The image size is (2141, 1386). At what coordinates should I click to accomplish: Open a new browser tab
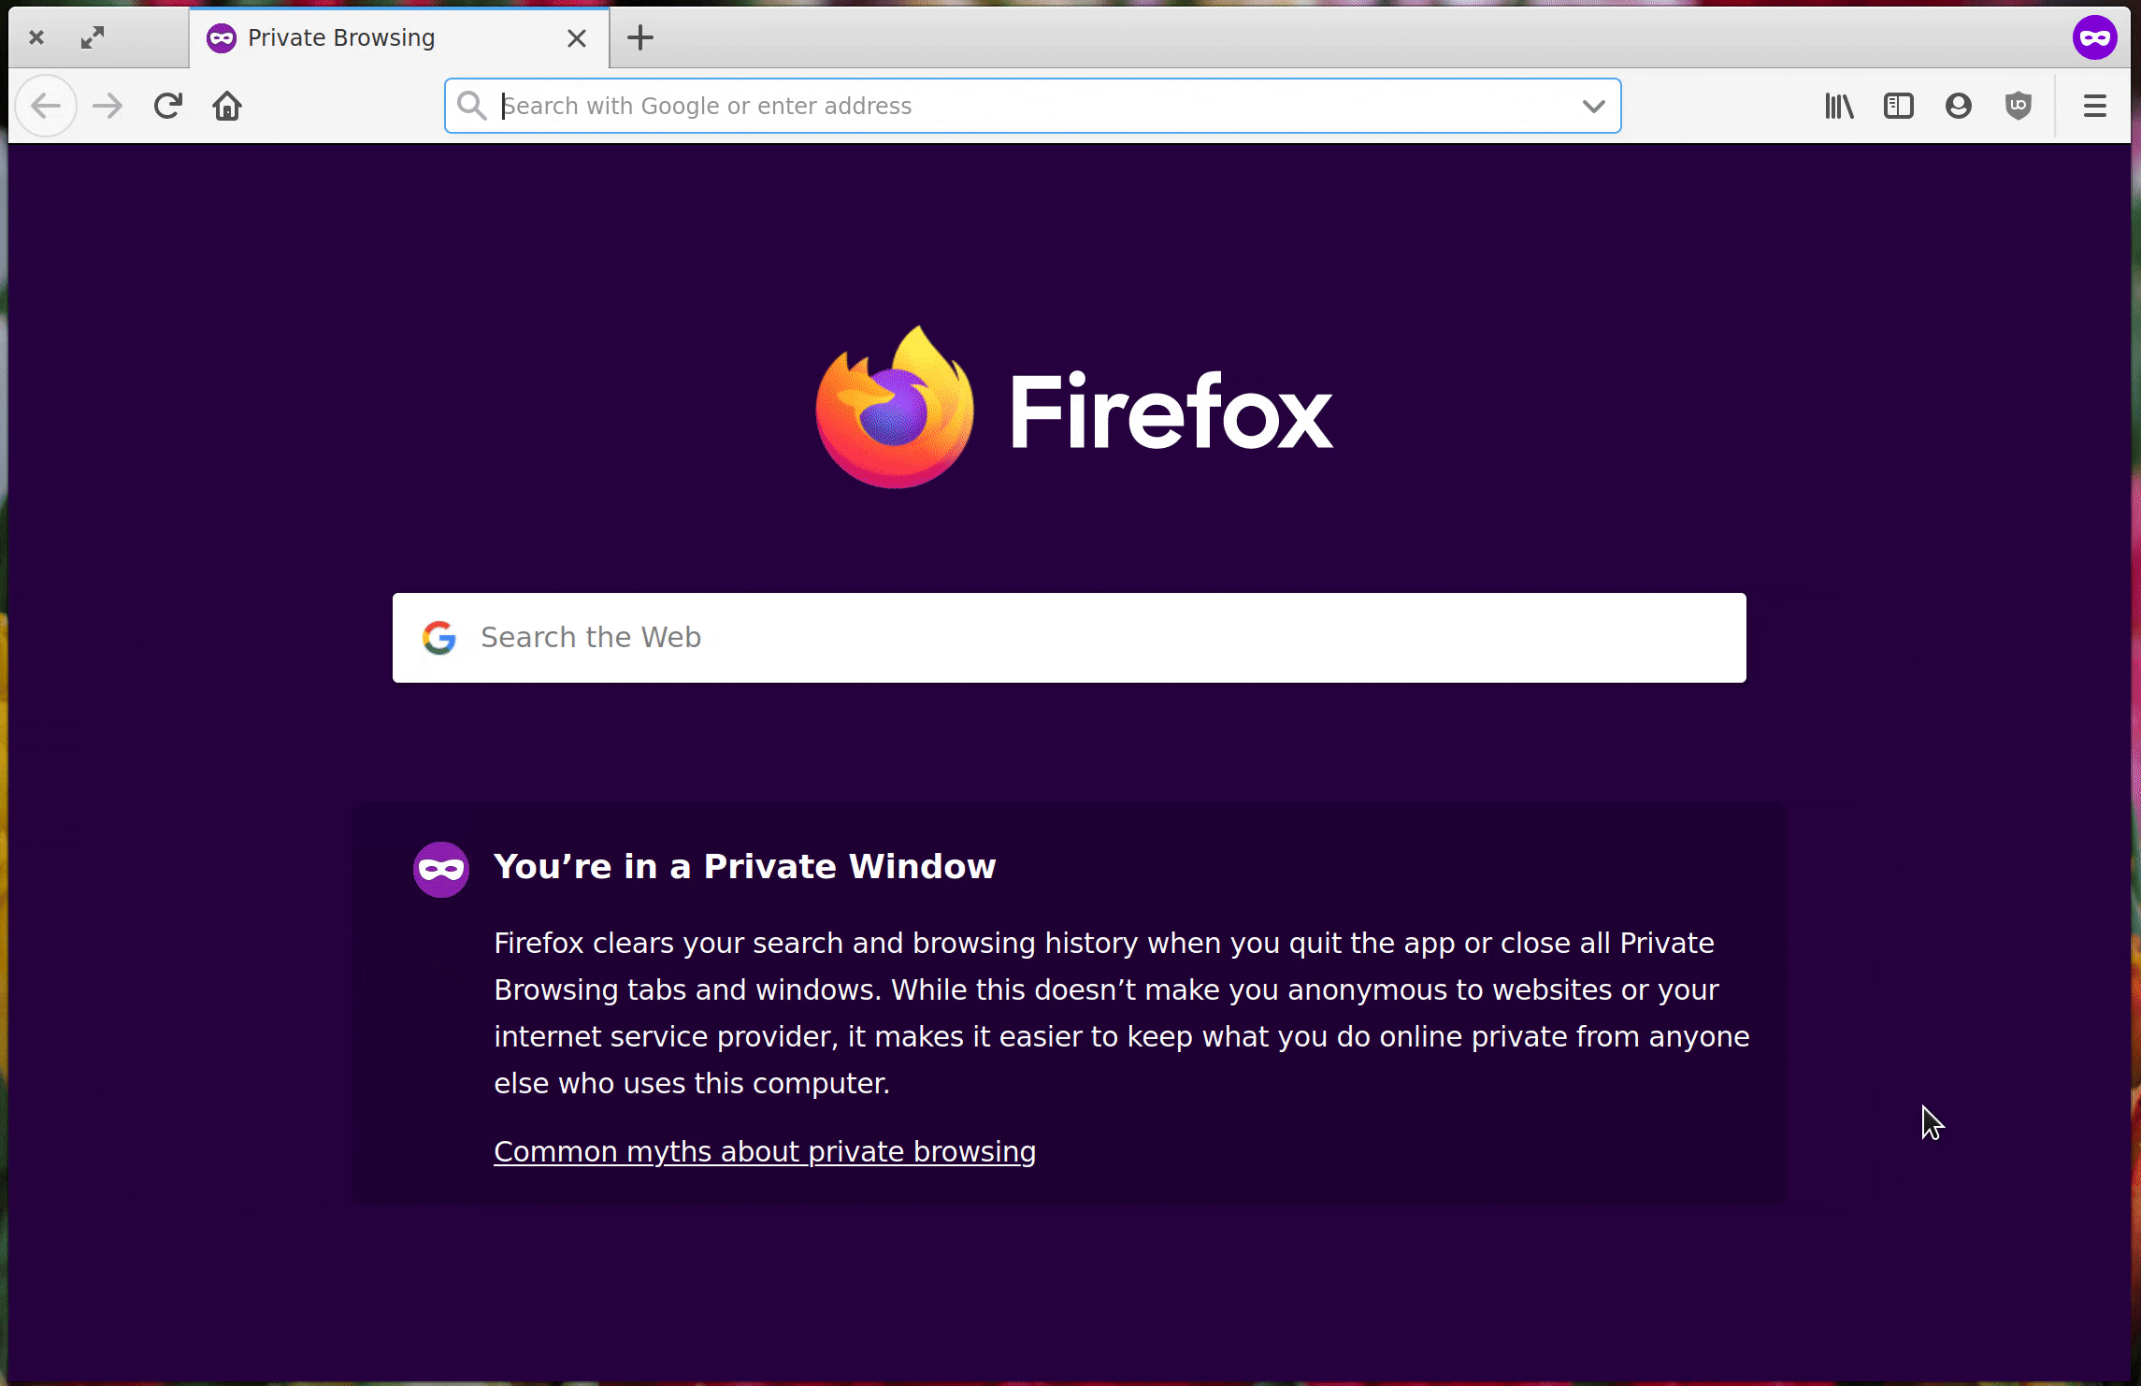(x=639, y=37)
